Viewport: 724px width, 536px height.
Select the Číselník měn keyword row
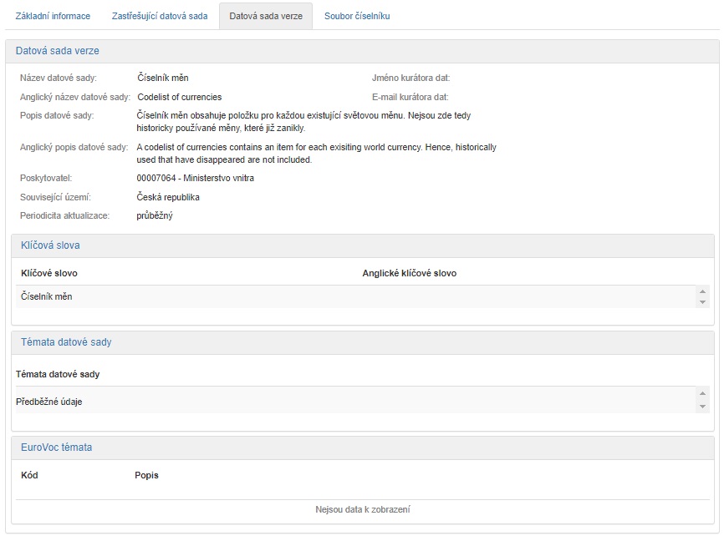coord(47,296)
